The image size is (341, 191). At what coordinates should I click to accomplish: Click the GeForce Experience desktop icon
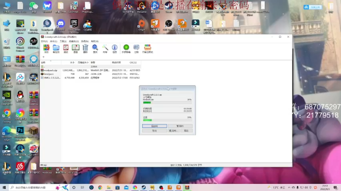[7, 98]
